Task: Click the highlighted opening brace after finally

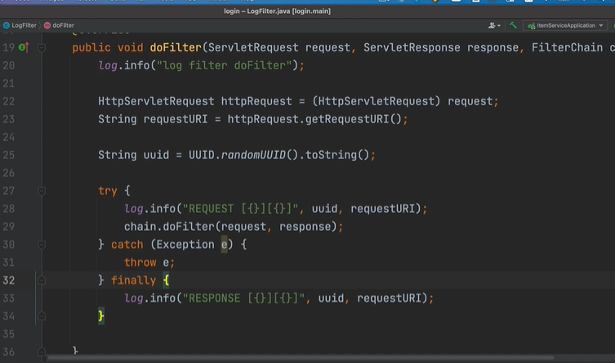Action: coord(166,281)
